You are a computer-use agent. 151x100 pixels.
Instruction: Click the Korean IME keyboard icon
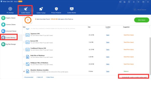click(x=27, y=42)
